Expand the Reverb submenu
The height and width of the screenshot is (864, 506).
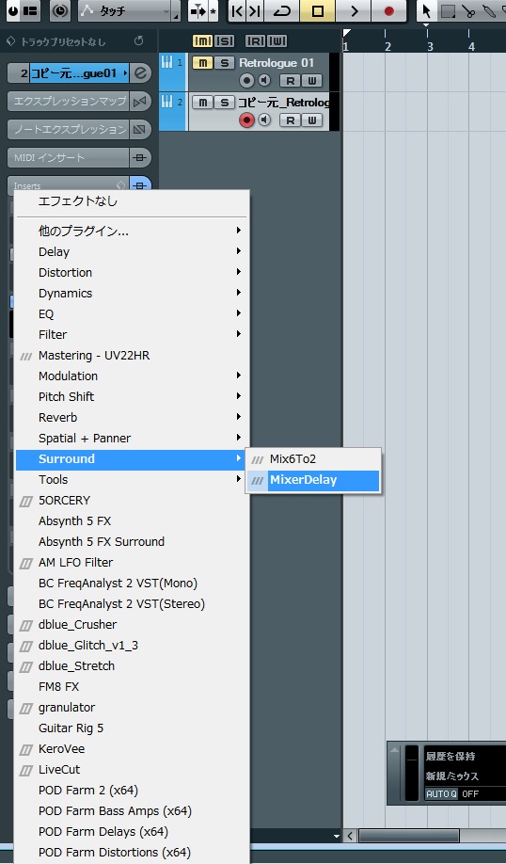133,417
